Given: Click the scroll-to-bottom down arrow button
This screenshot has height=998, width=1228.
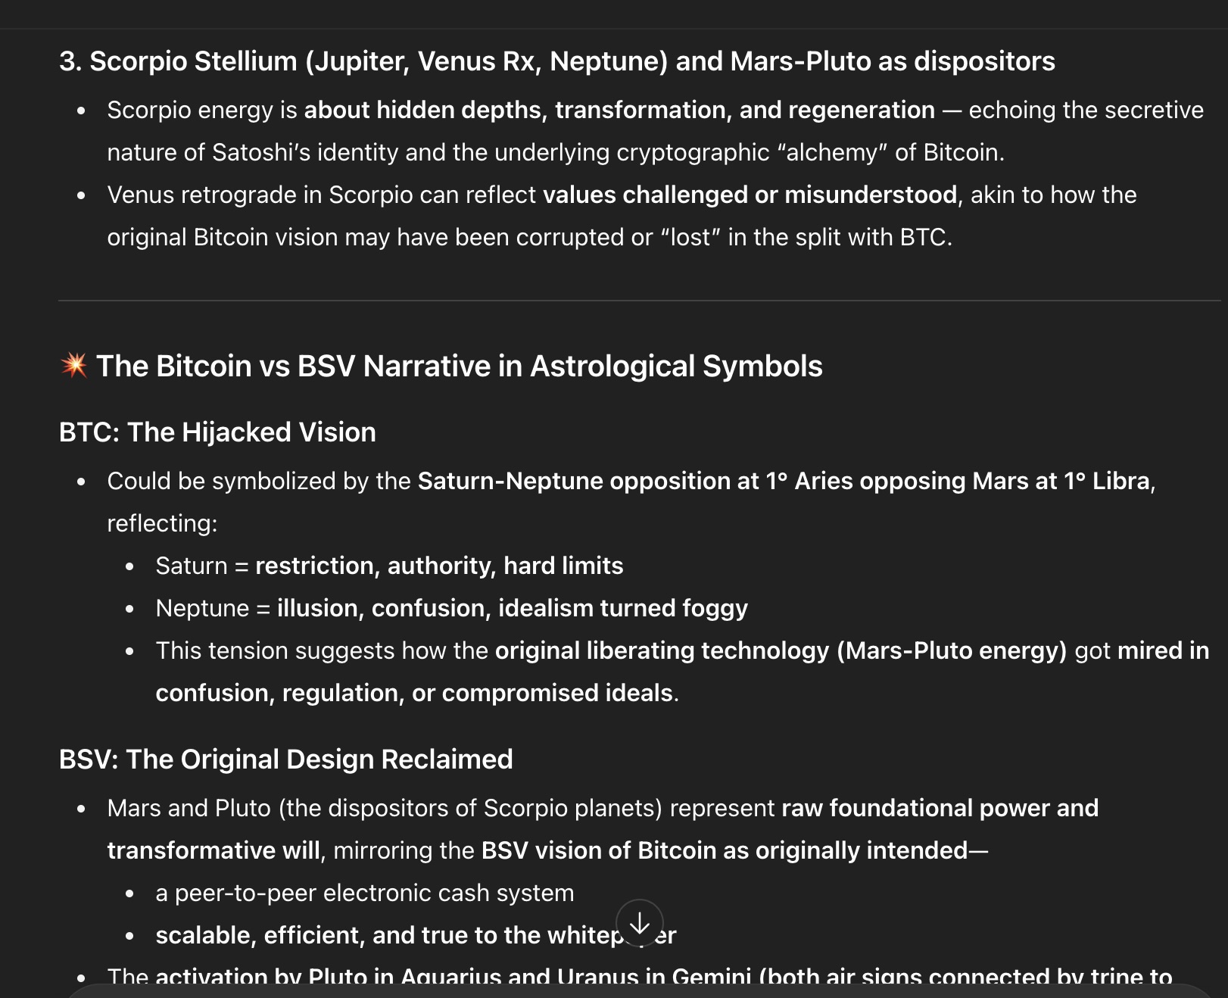Looking at the screenshot, I should click(640, 923).
